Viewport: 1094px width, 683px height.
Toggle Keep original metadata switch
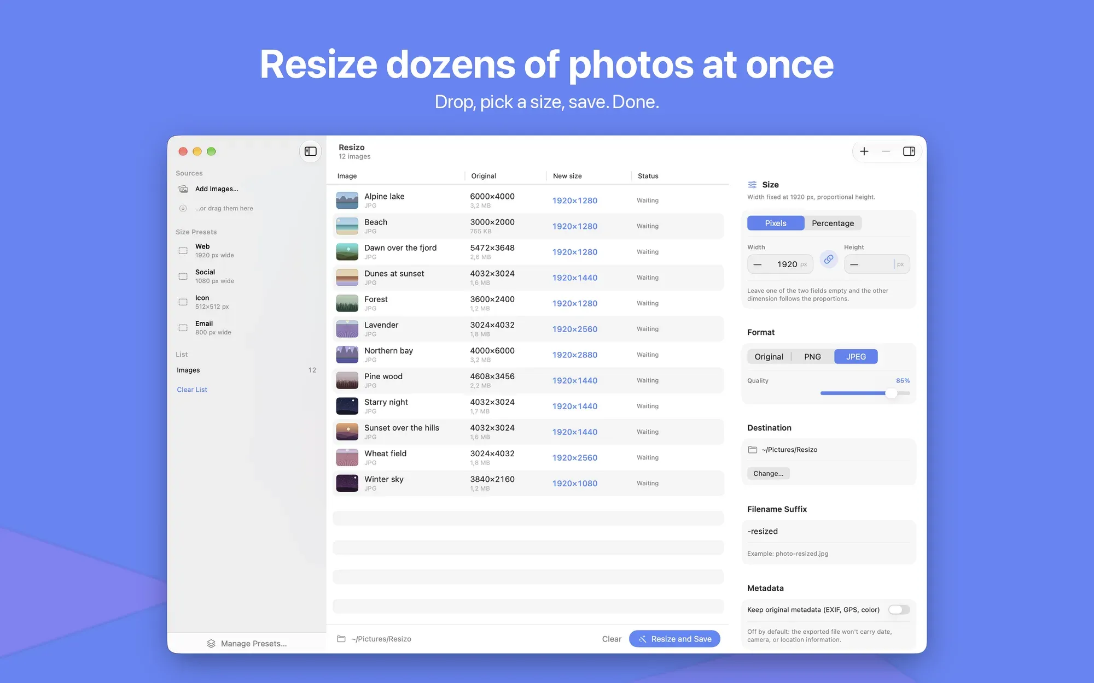coord(899,610)
